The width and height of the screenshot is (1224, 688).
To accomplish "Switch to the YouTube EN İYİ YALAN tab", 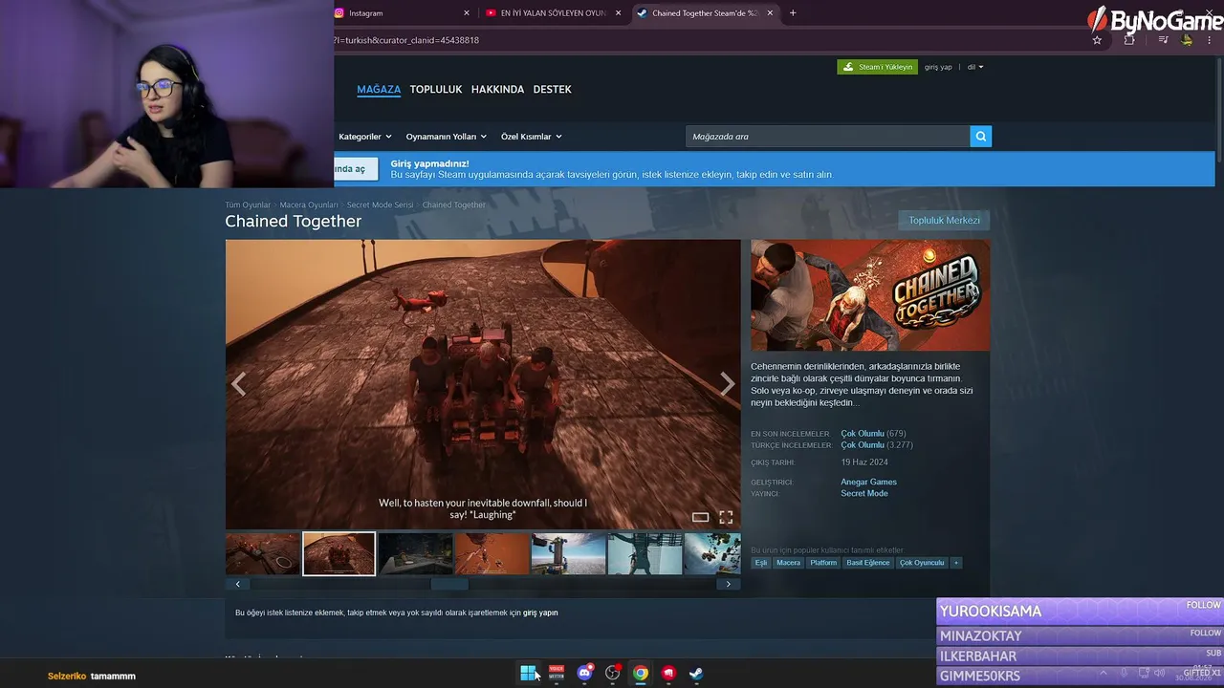I will coord(553,13).
